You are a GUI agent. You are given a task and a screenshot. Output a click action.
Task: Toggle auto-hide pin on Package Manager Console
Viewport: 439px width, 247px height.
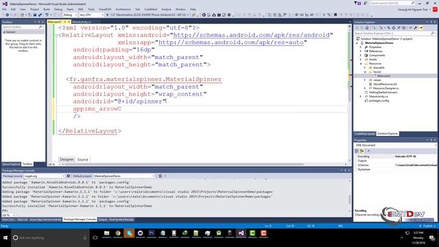click(345, 170)
